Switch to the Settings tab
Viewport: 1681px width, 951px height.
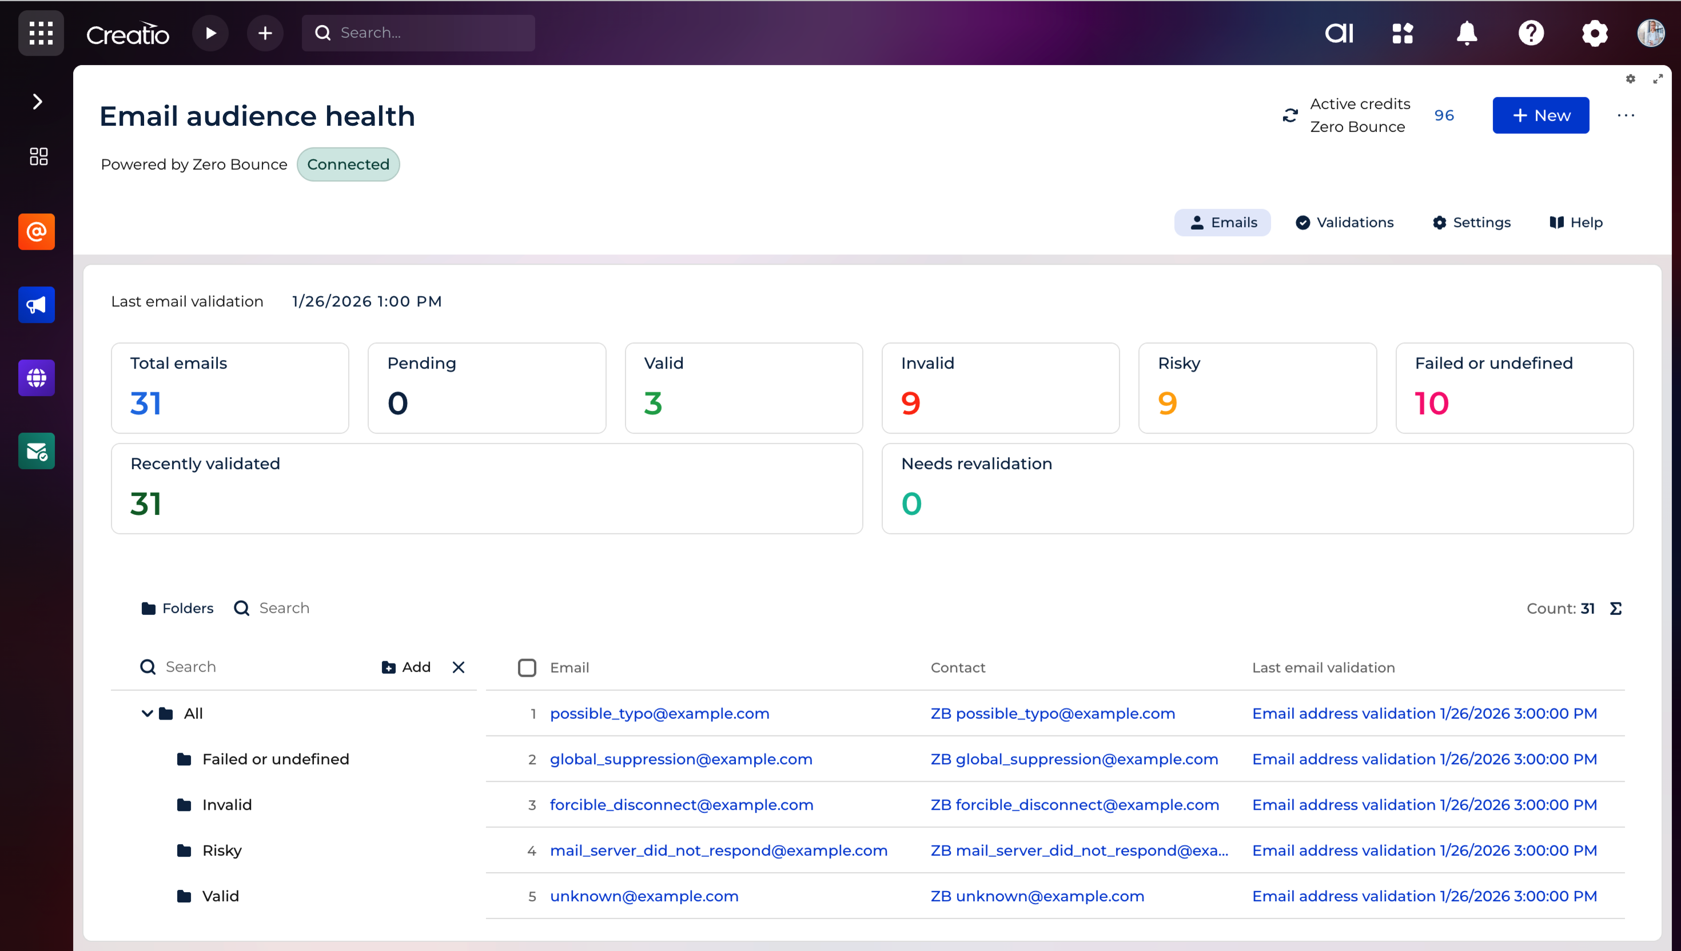(x=1471, y=223)
